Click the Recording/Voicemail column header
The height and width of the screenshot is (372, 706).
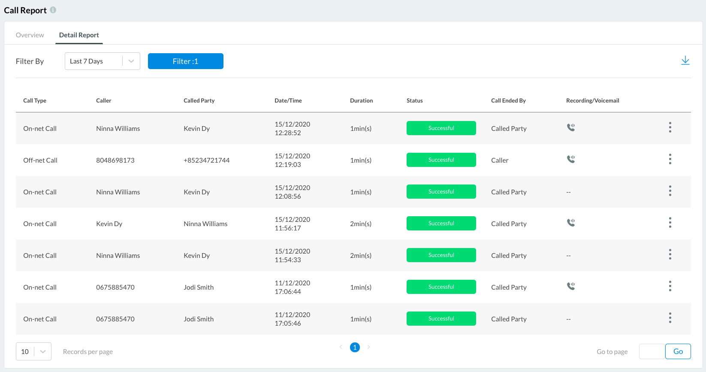pos(593,100)
